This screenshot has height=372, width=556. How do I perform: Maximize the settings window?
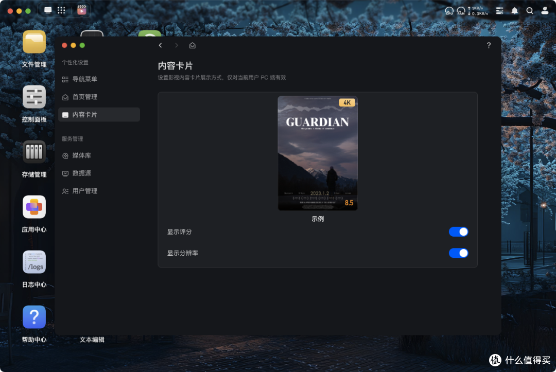[x=82, y=45]
